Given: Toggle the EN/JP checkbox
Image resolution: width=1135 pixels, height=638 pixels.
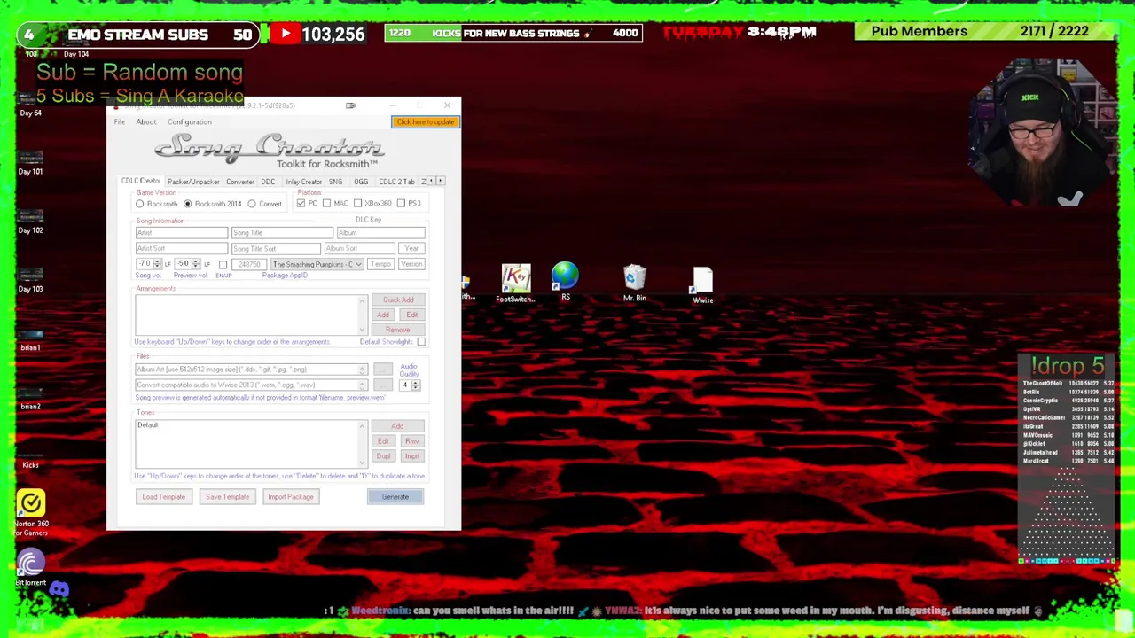Looking at the screenshot, I should point(223,265).
